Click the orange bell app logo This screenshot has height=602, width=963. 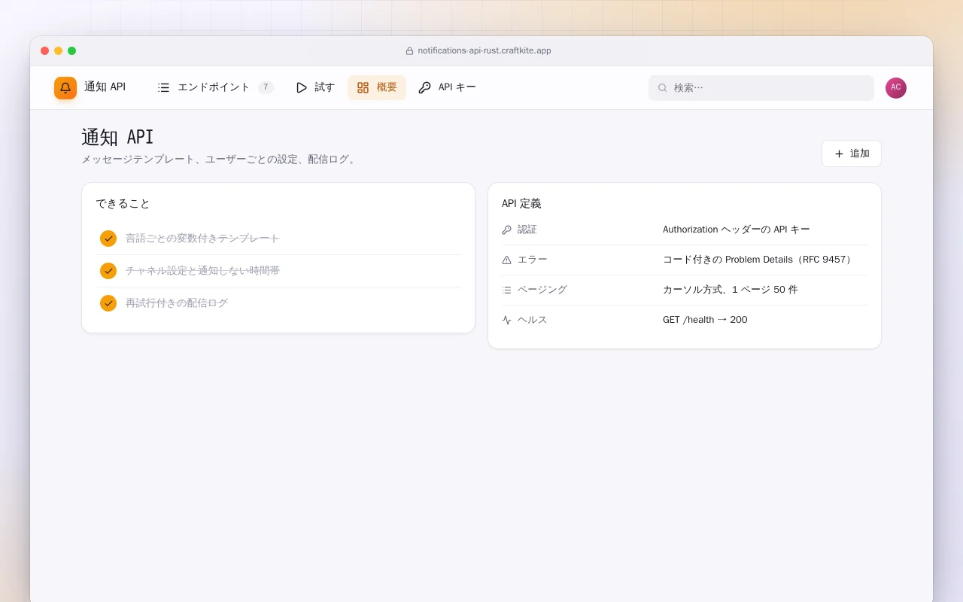point(65,88)
